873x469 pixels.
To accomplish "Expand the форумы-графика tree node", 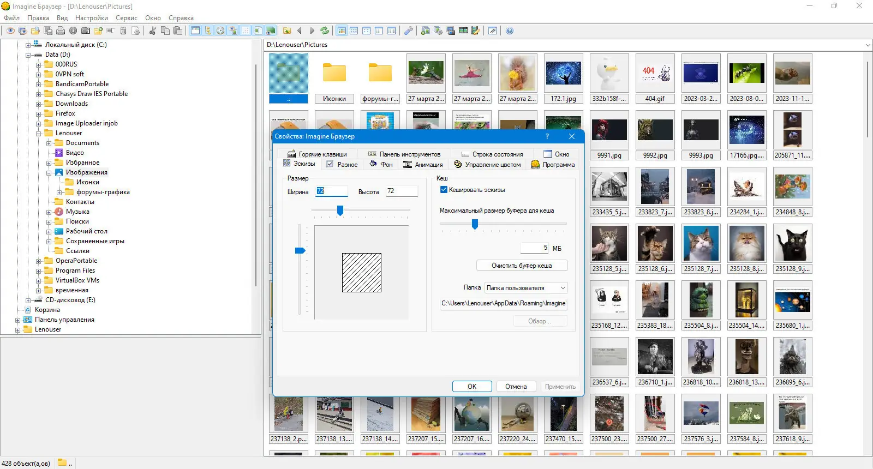I will tap(59, 193).
